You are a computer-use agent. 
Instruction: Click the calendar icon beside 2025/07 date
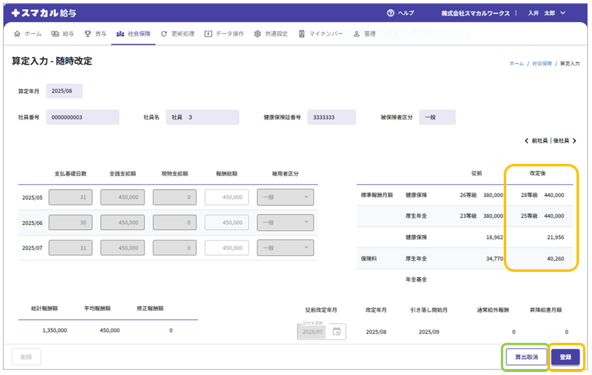pos(336,331)
